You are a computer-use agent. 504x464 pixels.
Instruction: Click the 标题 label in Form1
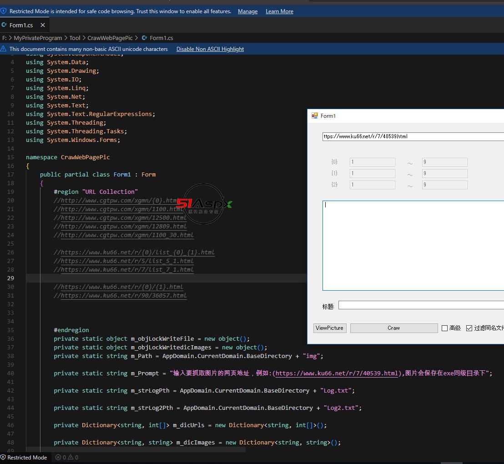click(x=328, y=307)
